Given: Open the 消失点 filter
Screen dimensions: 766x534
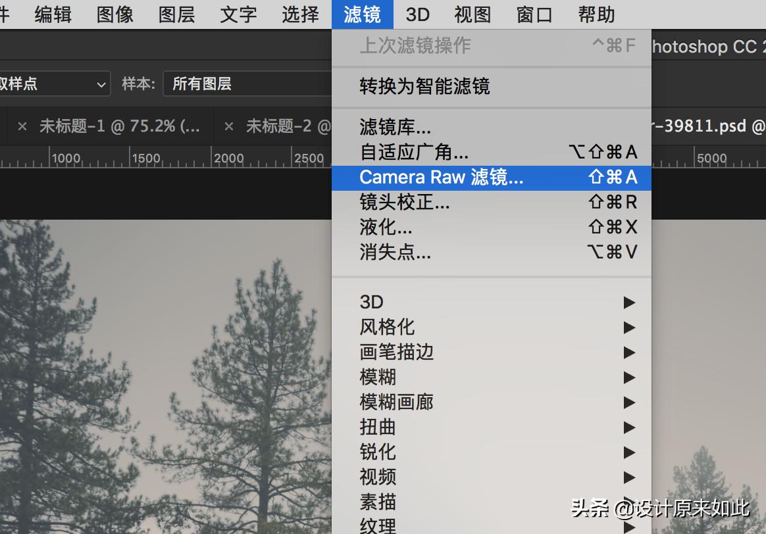Looking at the screenshot, I should (395, 252).
